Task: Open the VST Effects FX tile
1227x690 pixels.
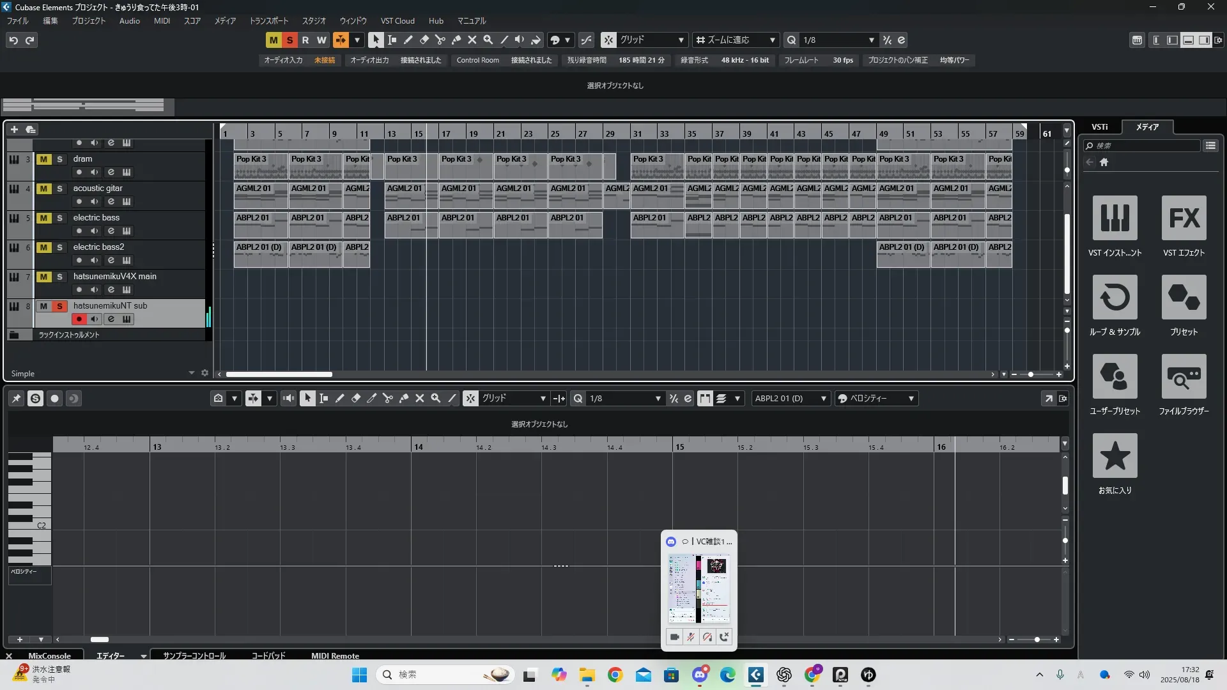Action: coord(1184,218)
